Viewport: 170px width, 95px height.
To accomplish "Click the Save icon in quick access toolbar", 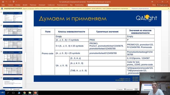I will click(x=3, y=2).
